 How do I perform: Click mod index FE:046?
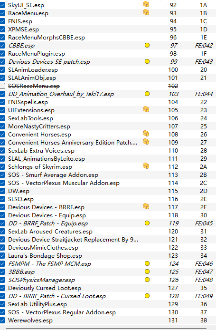click(204, 264)
